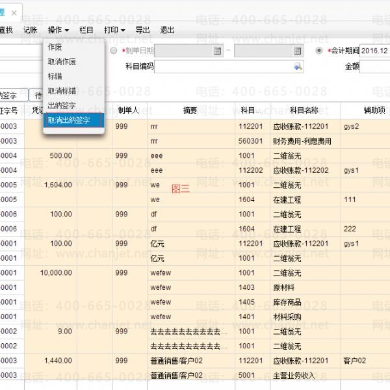Expand the 打印 dropdown menu

(x=114, y=30)
